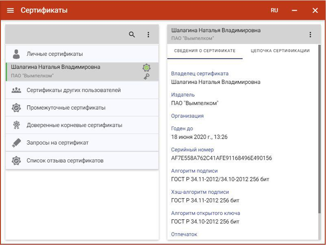
Task: Open Запросы на сертификат section
Action: pos(82,143)
